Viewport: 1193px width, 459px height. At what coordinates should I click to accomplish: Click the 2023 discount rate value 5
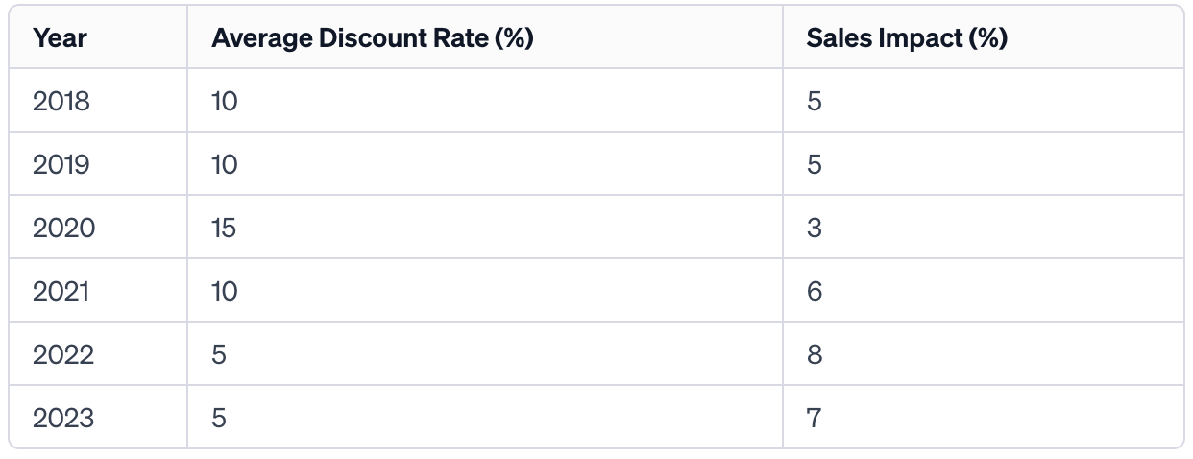pos(219,418)
